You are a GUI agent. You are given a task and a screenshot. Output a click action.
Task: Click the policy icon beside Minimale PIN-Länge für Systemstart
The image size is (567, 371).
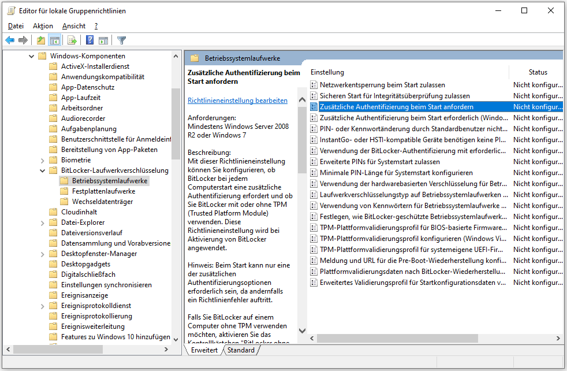314,173
